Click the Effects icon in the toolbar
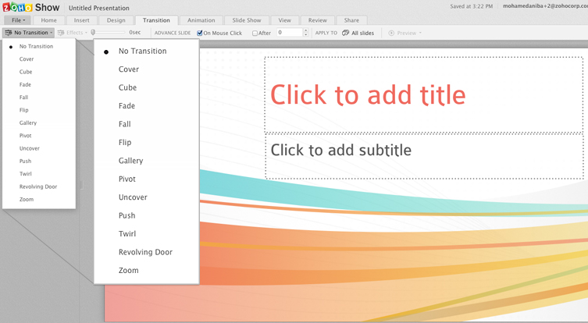Screen dimensions: 588x323 (x=61, y=33)
